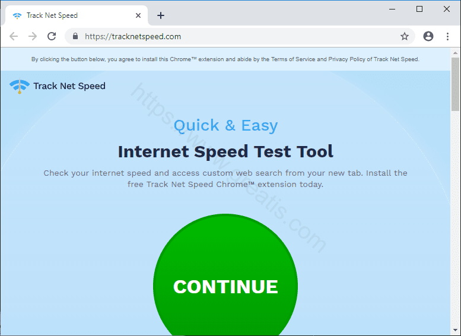Open the Chrome three-dot menu
The height and width of the screenshot is (336, 461).
(447, 36)
